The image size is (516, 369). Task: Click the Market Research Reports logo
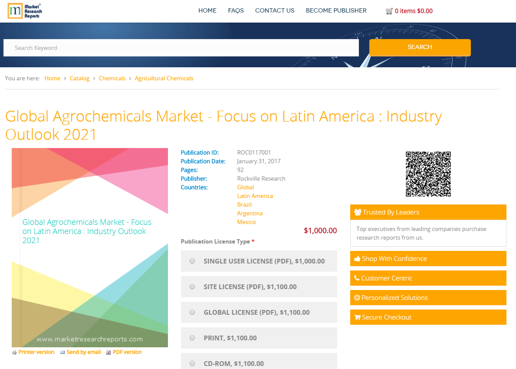[x=24, y=11]
